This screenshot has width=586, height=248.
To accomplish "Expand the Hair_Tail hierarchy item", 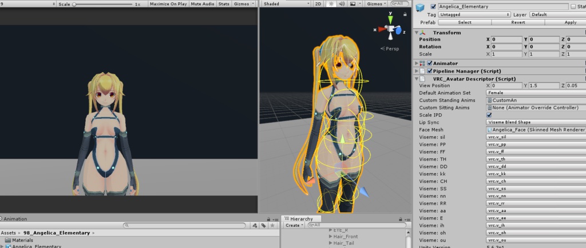I will pos(330,243).
